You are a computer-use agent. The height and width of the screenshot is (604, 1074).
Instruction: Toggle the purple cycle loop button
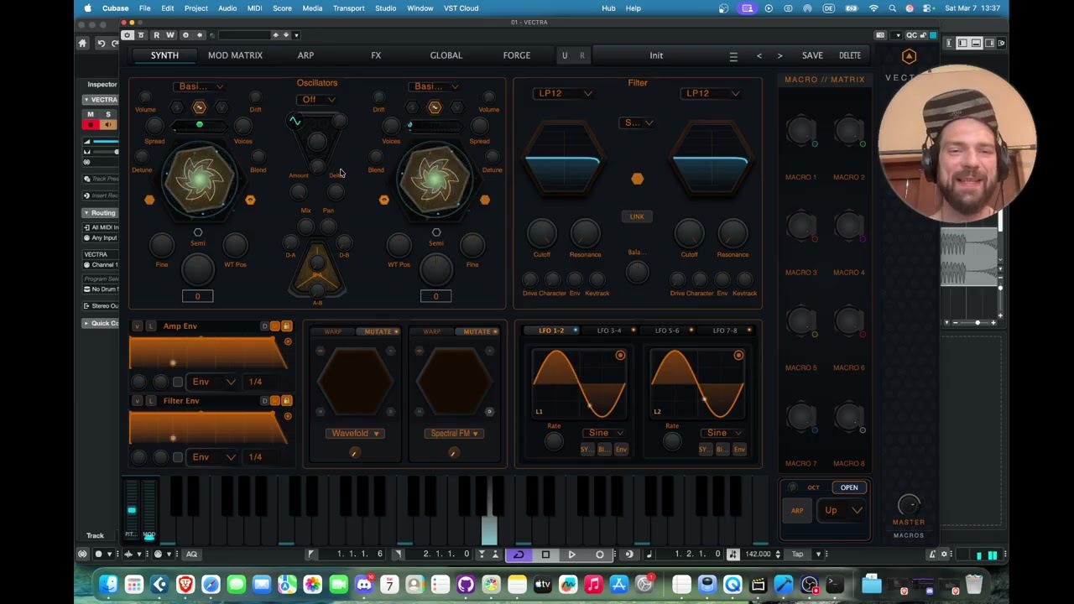point(519,554)
